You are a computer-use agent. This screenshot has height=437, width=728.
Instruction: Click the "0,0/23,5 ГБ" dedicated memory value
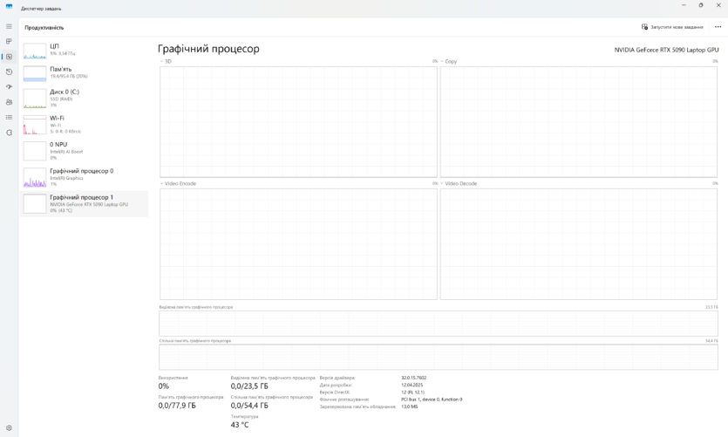(x=249, y=386)
